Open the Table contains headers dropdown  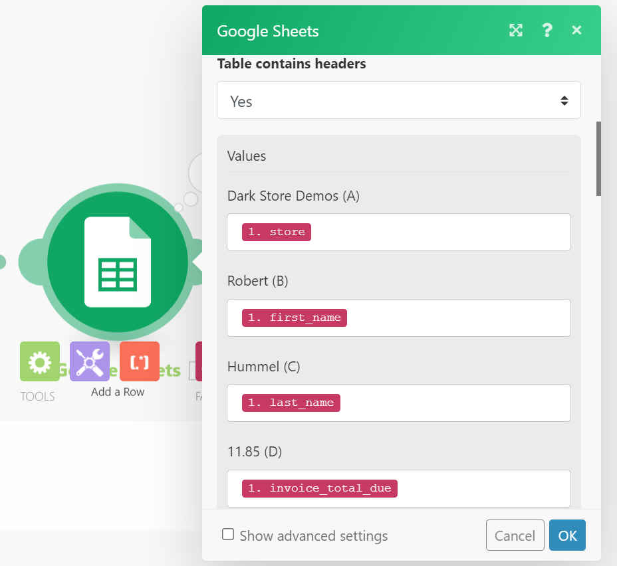click(399, 100)
